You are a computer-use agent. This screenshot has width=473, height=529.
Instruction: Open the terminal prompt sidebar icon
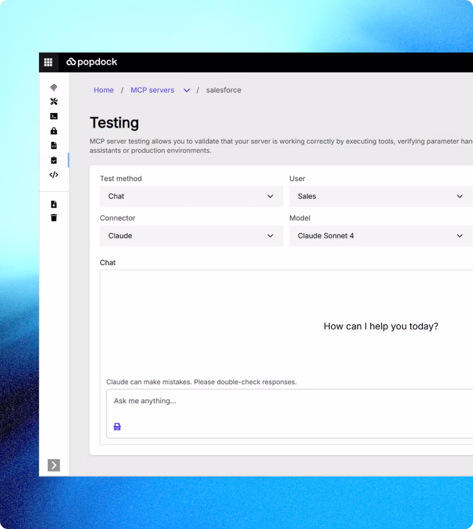54,116
